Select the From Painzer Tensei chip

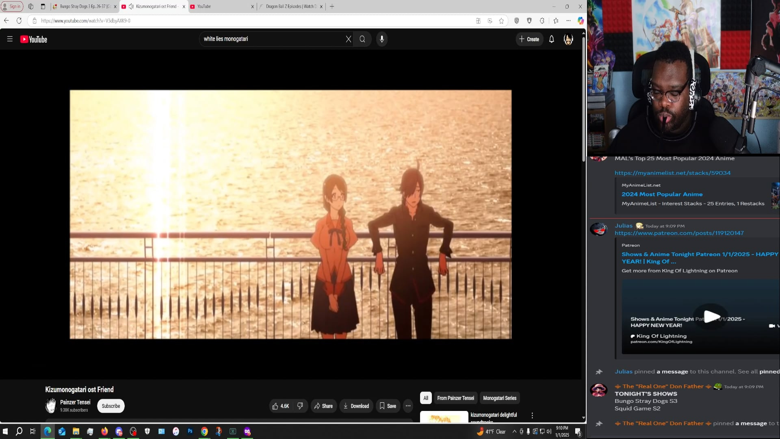pyautogui.click(x=455, y=398)
